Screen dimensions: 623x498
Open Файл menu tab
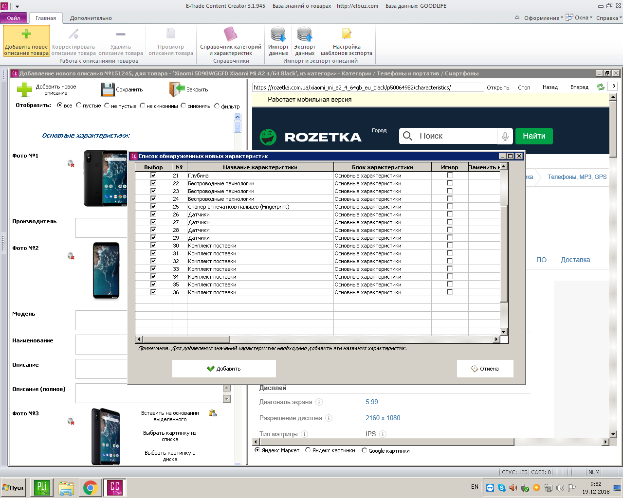click(x=14, y=18)
